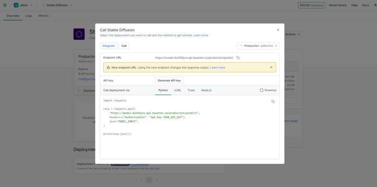Screen dimensions: 377x187
Task: Click the warning triangle icon in banner
Action: (x=108, y=67)
